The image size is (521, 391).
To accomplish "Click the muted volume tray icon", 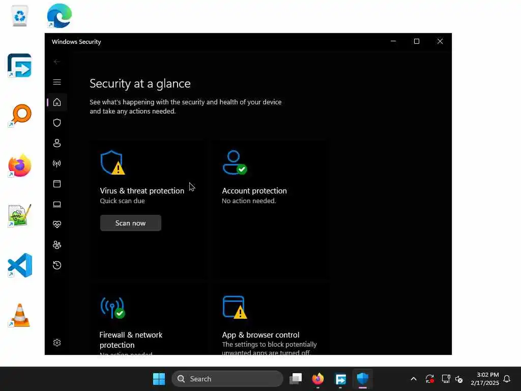I will [x=459, y=379].
